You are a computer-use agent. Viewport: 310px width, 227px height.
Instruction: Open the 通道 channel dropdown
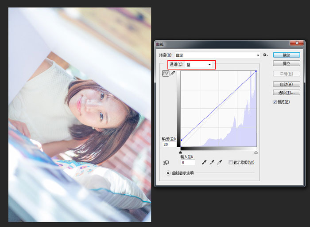[198, 65]
